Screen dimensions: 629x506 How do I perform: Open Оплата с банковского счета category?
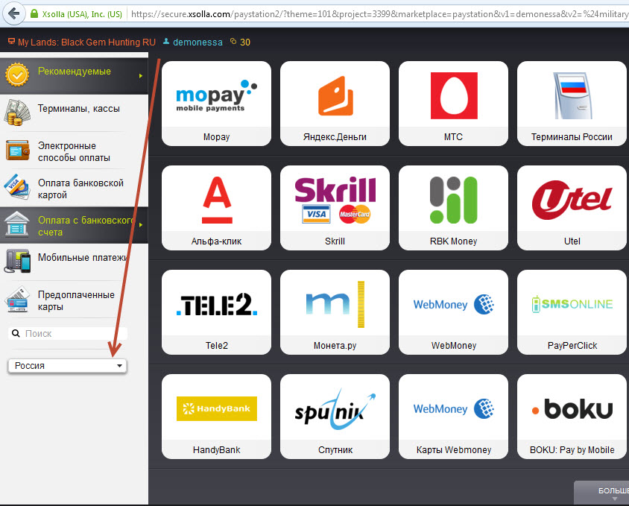(74, 226)
